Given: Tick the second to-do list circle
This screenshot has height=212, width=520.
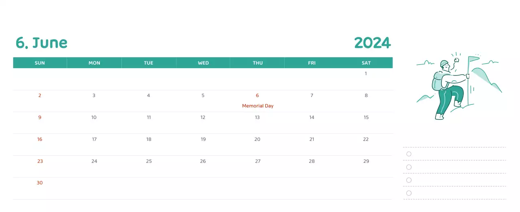Looking at the screenshot, I should 409,167.
